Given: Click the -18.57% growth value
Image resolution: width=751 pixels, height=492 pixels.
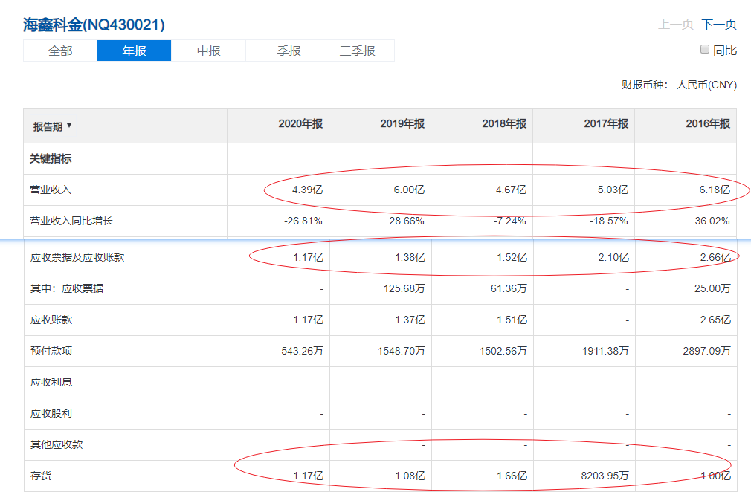Looking at the screenshot, I should pyautogui.click(x=608, y=221).
